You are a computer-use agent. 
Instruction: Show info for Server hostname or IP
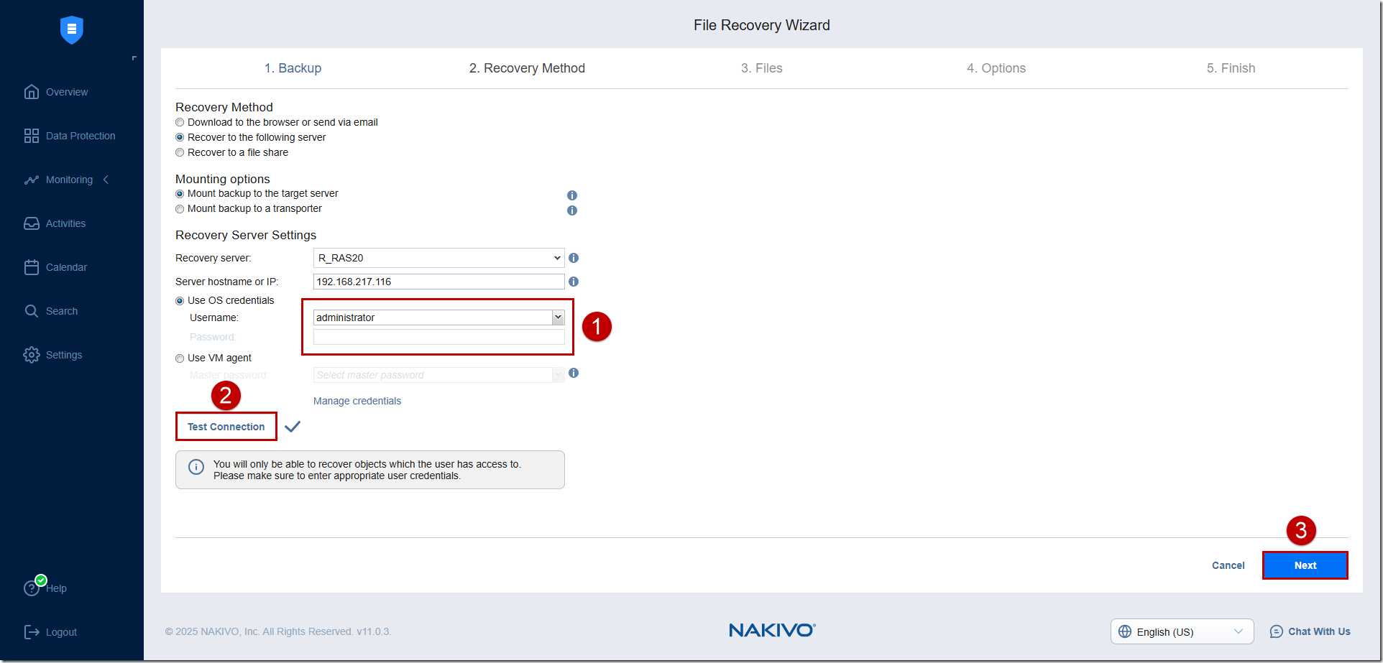574,282
